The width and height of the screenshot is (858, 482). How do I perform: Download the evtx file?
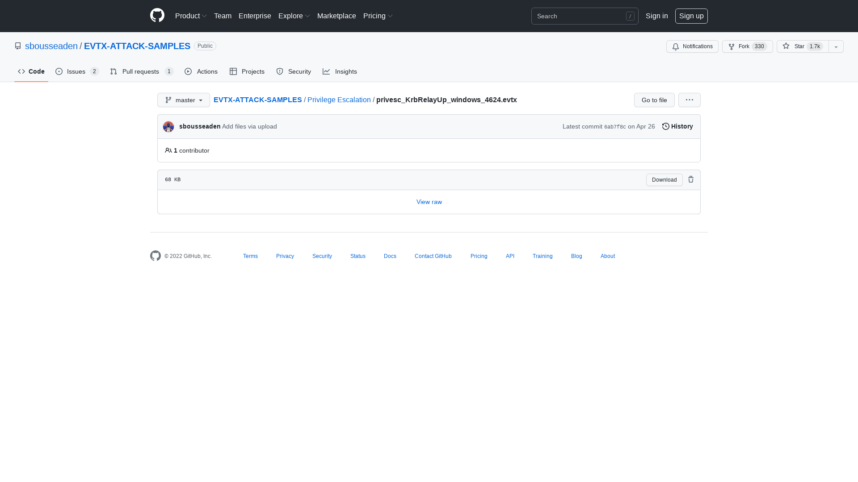point(664,180)
